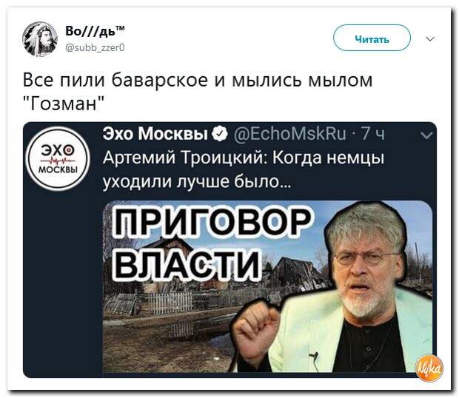Screen dimensions: 459x398
Task: Click the ВЛАСТИ caption text on the image
Action: pyautogui.click(x=187, y=264)
